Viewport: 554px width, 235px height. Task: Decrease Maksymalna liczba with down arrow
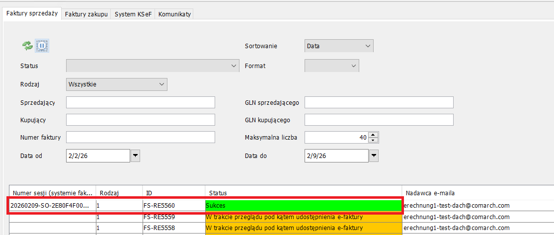point(373,140)
